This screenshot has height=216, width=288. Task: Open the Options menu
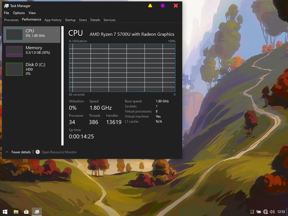(19, 13)
